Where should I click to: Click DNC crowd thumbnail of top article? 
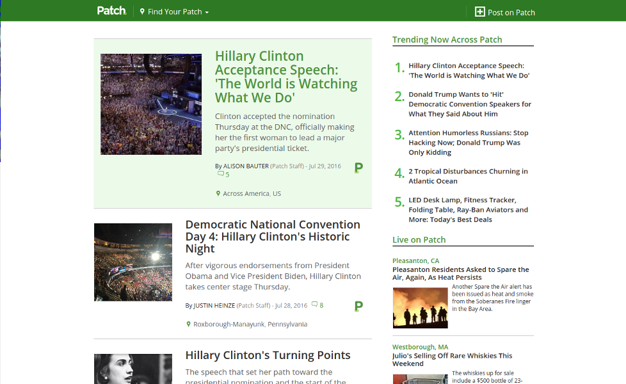coord(151,104)
